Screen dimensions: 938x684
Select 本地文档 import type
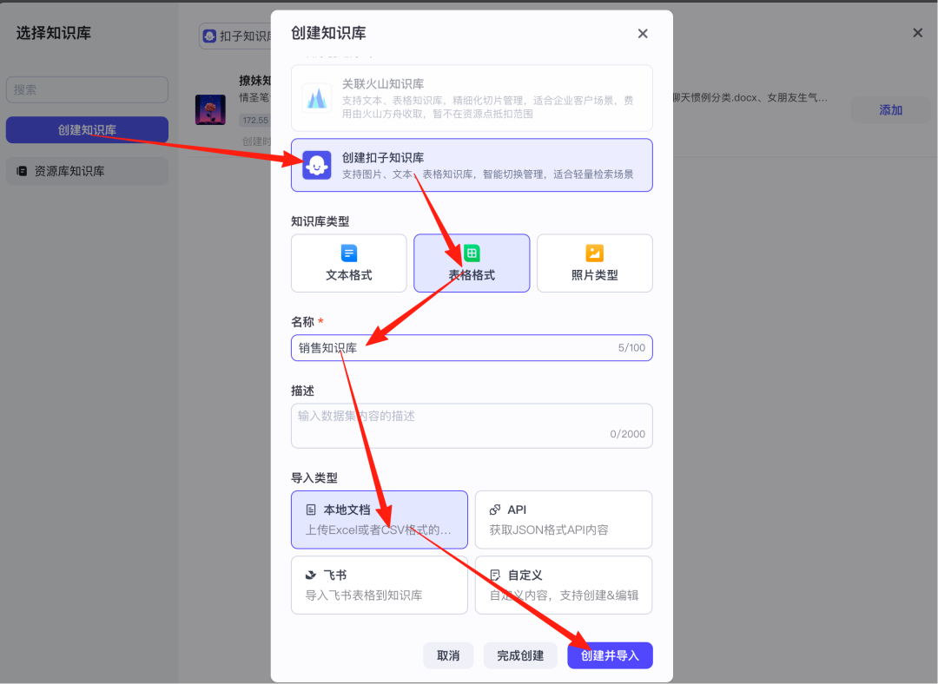point(380,520)
